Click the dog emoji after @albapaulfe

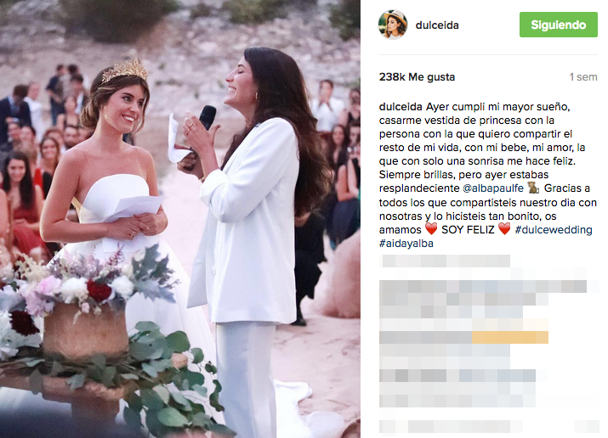[x=534, y=188]
